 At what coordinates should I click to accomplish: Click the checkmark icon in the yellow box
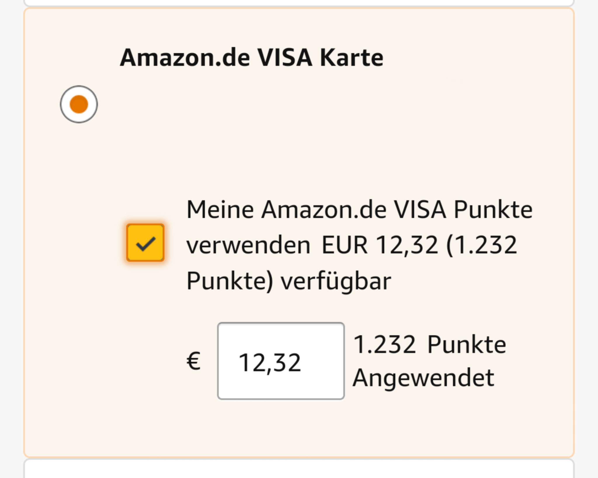[146, 244]
